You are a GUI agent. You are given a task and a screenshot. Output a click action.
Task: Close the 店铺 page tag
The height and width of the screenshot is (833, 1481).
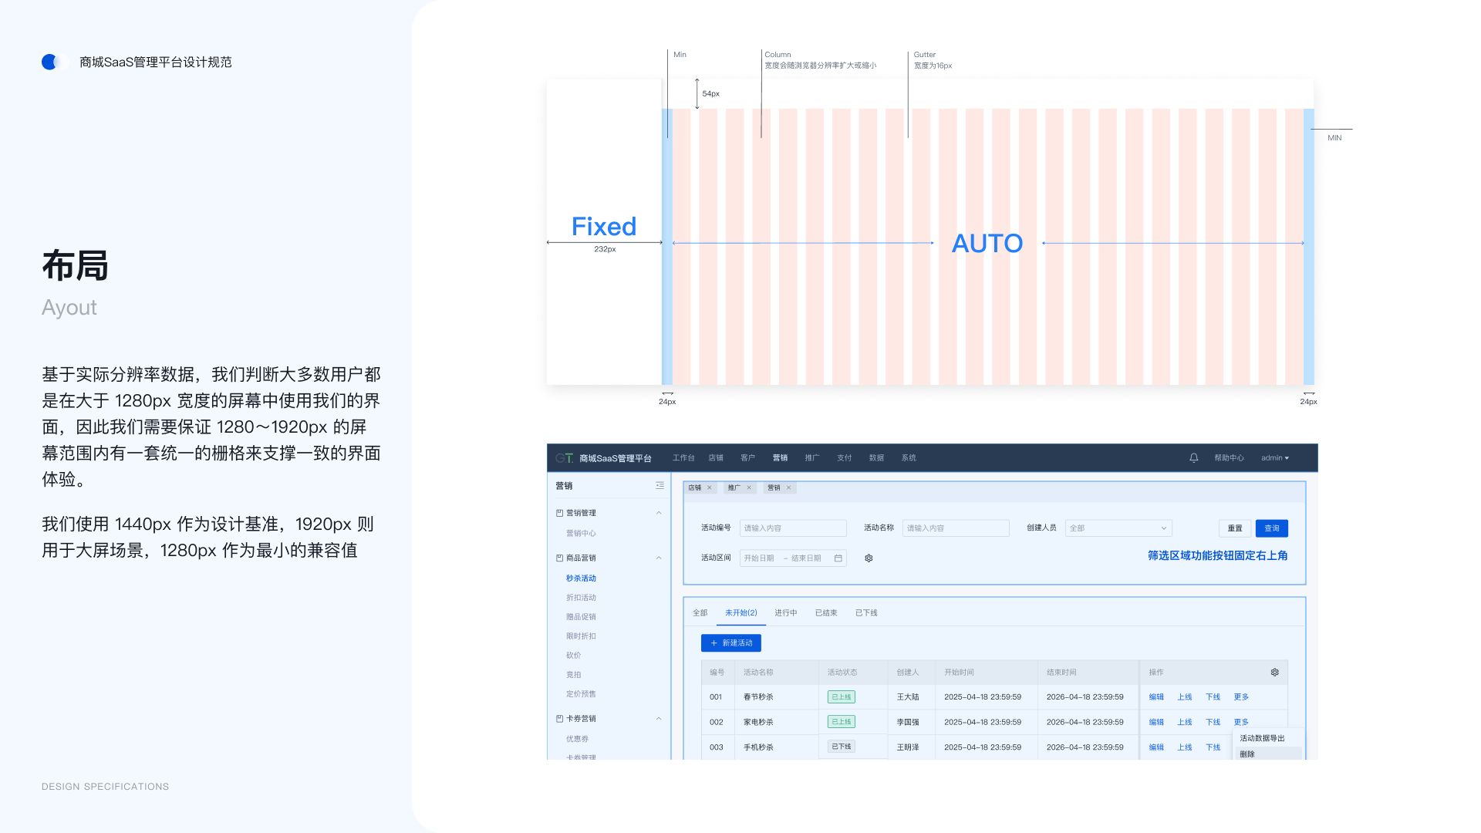coord(710,487)
